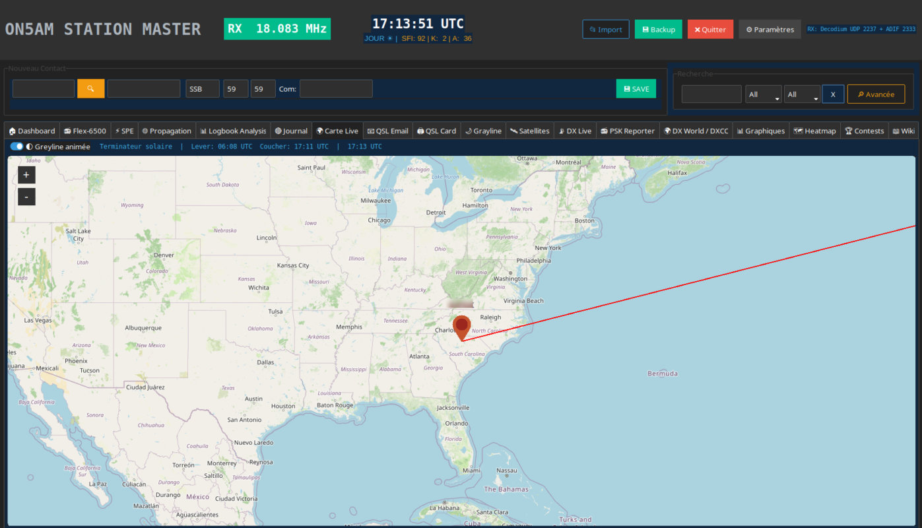Zoom in the map with plus button
Viewport: 922px width, 528px height.
click(x=26, y=175)
